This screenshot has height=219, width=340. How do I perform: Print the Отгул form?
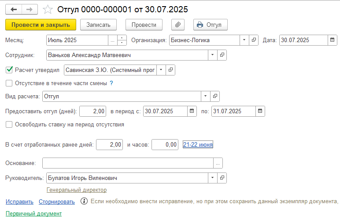pyautogui.click(x=211, y=25)
